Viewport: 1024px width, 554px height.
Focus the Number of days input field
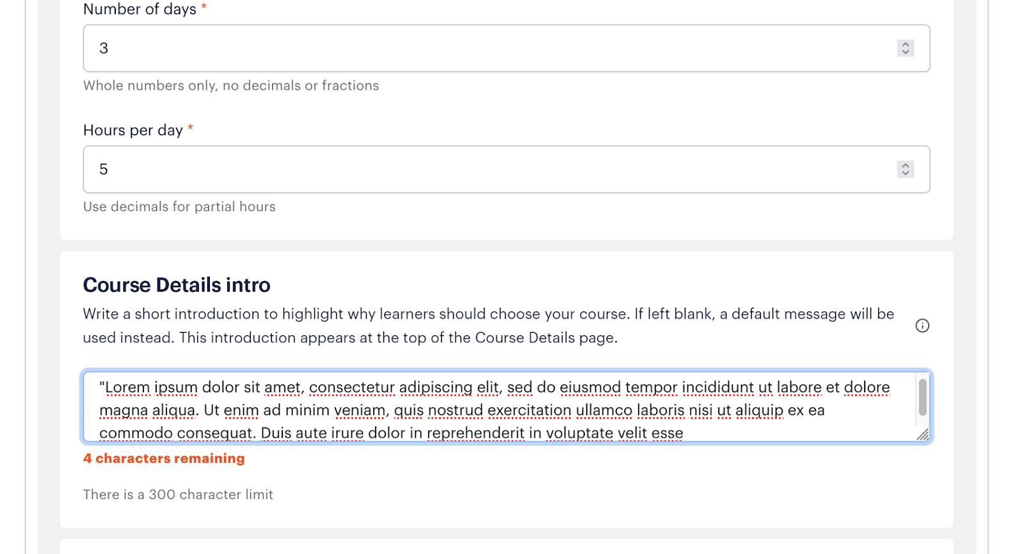(506, 48)
